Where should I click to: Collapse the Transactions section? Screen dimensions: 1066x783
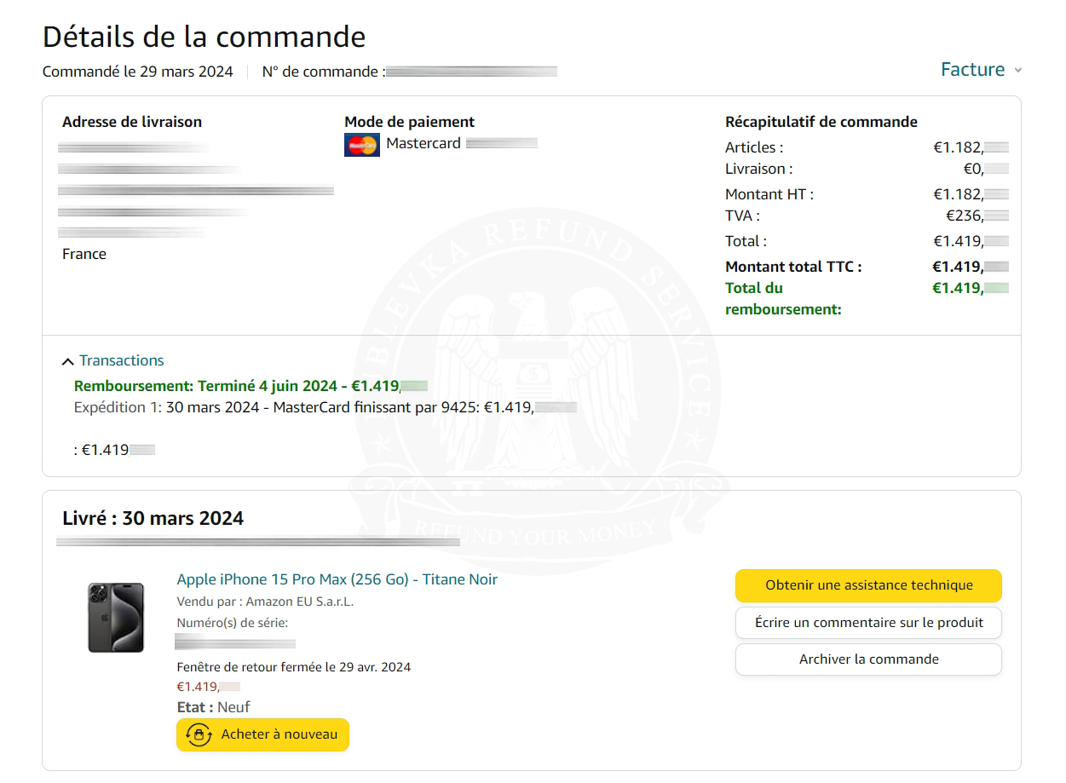coord(112,360)
